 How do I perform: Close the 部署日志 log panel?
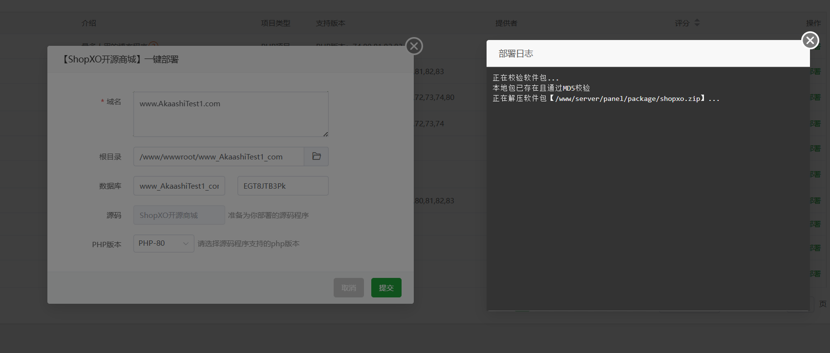click(x=810, y=40)
